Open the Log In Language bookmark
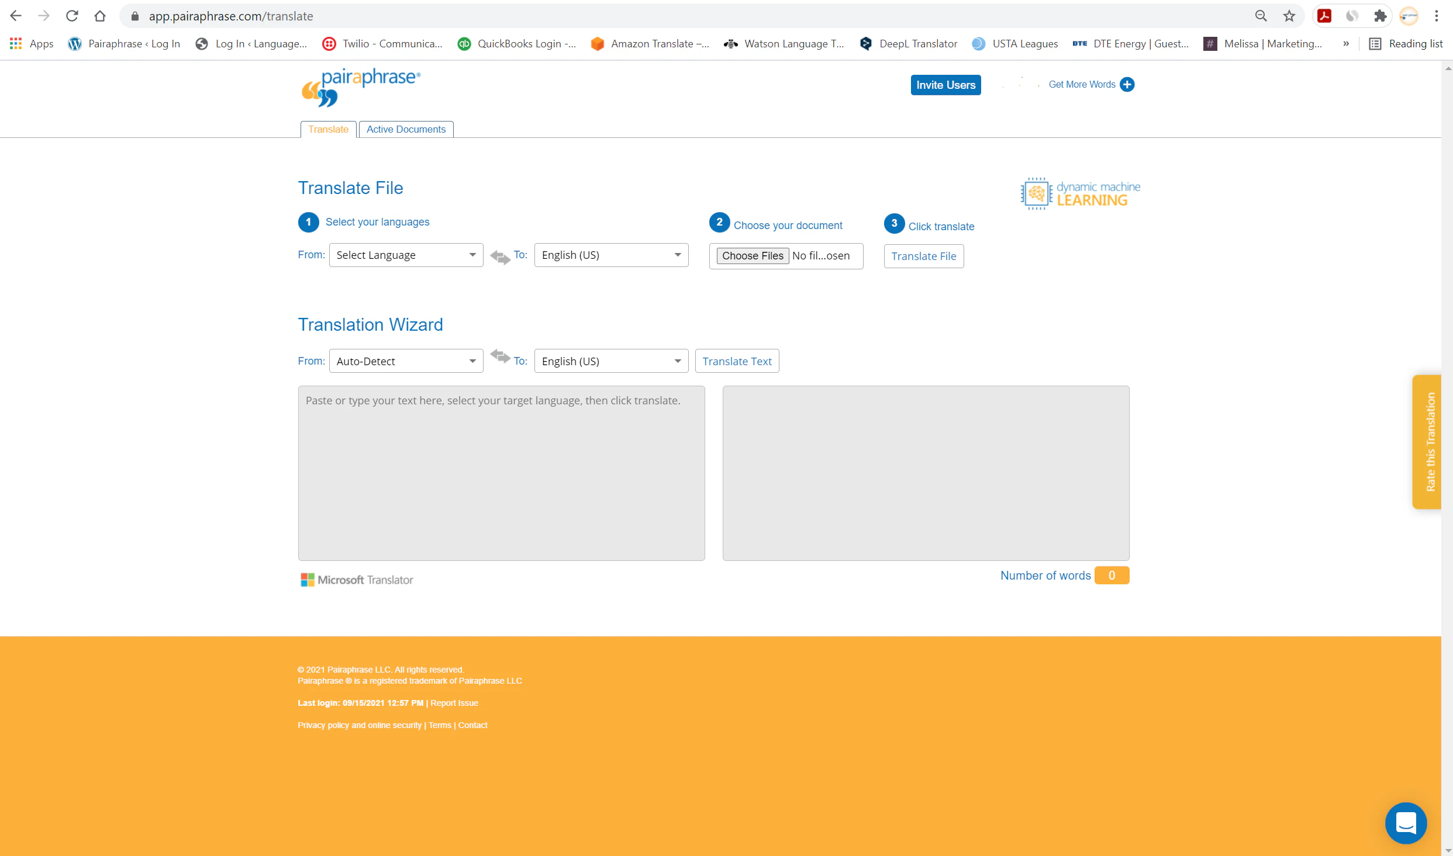 coord(251,44)
